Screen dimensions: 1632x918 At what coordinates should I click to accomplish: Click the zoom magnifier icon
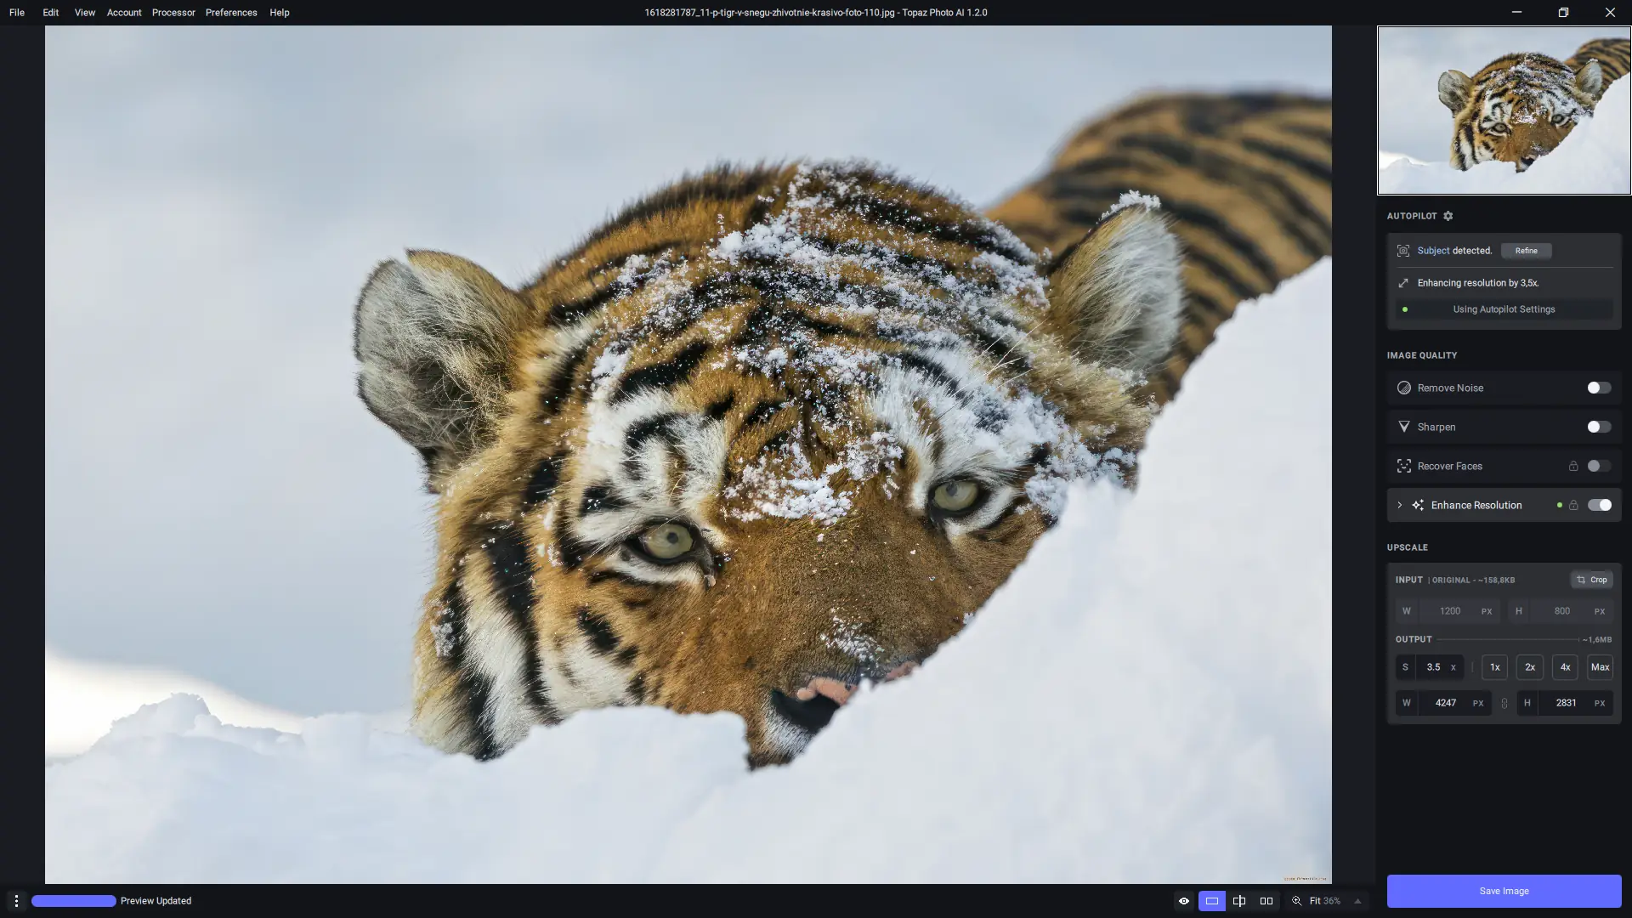[x=1296, y=901]
